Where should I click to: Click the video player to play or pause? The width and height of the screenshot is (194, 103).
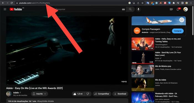pos(67,50)
